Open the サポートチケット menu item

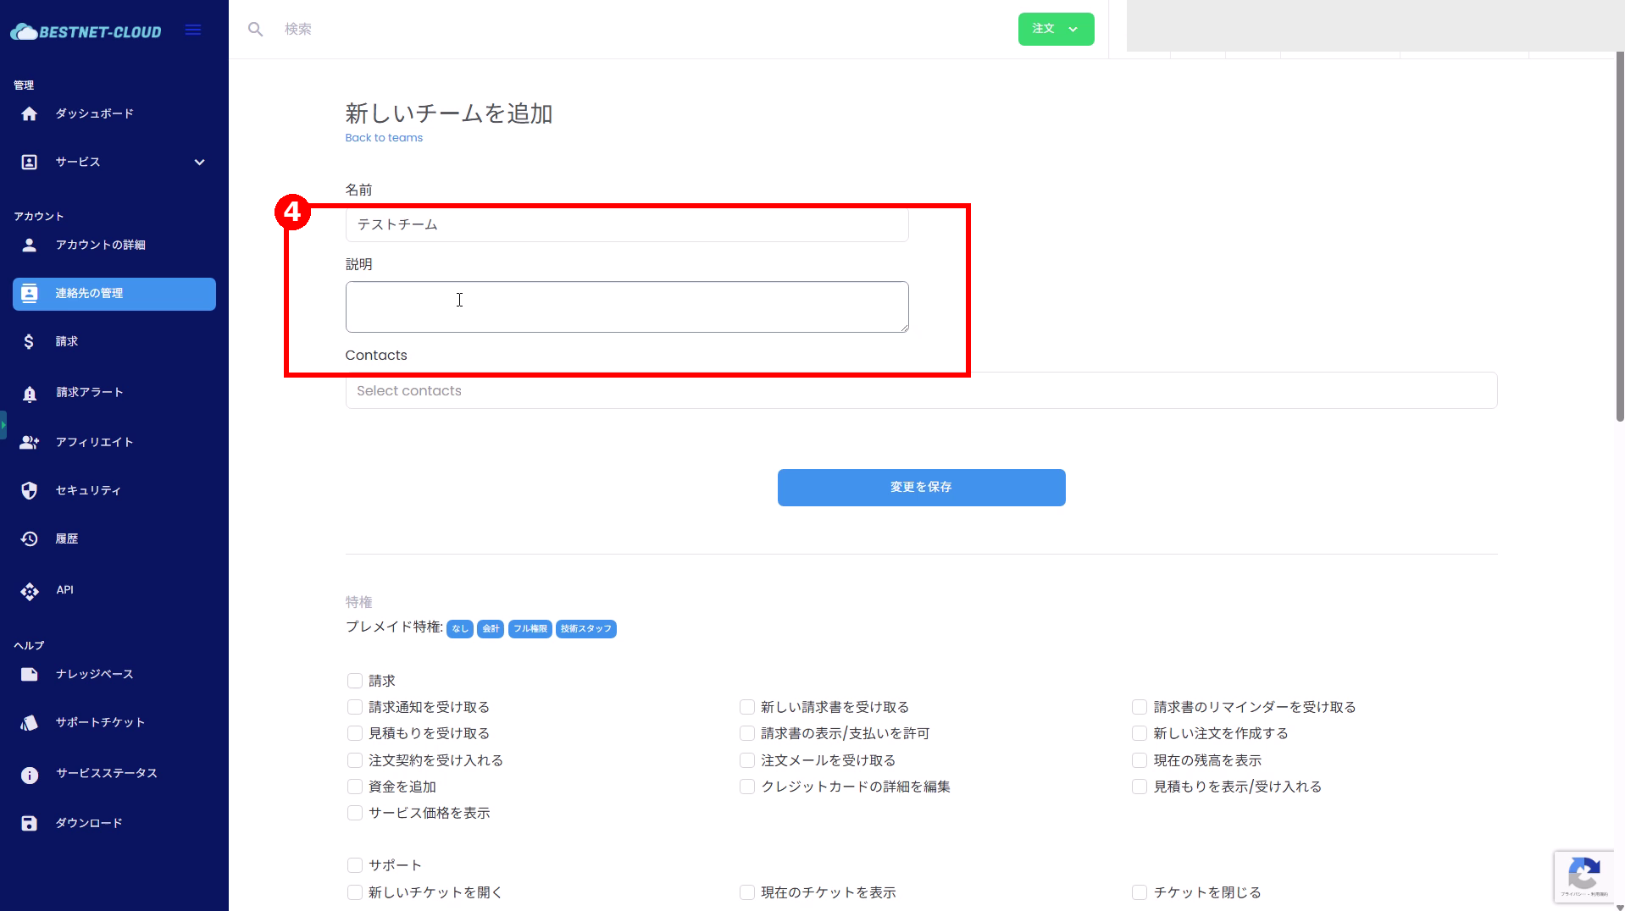[100, 722]
